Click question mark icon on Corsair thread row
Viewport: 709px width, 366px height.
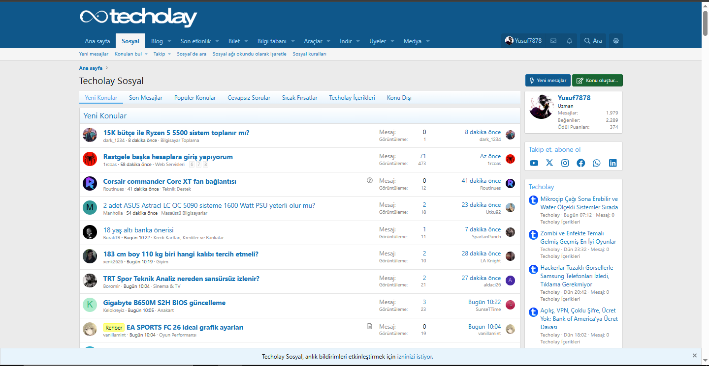[370, 180]
